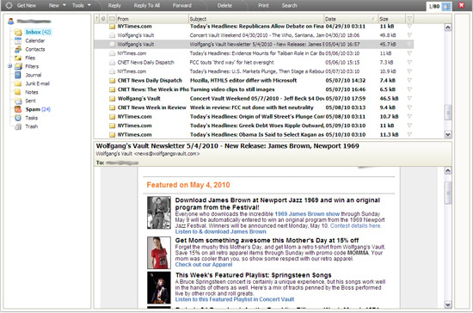Click Reply To All in the toolbar
473x313 pixels.
tap(146, 5)
